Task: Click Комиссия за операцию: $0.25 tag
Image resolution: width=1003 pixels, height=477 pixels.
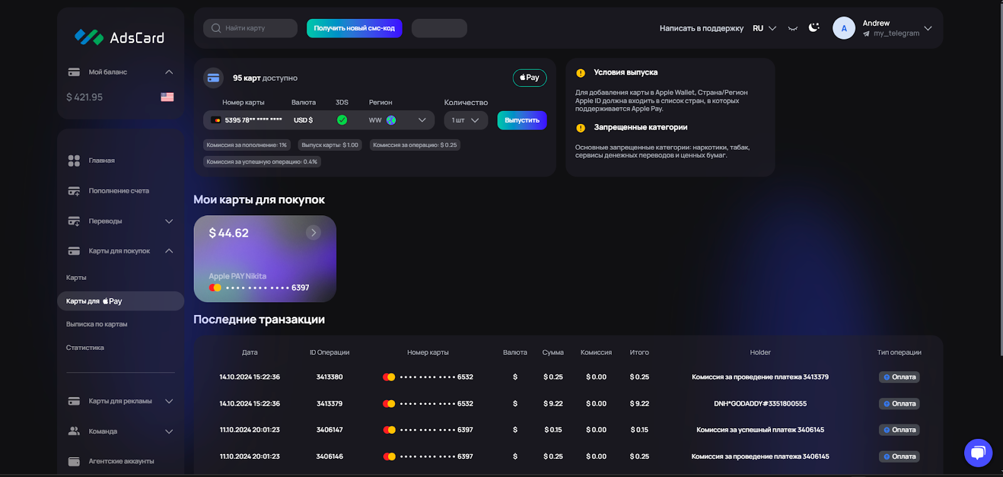Action: point(415,145)
